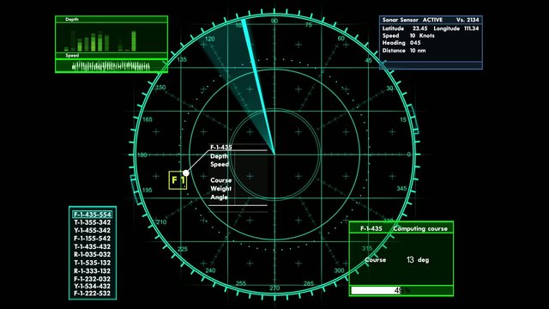This screenshot has height=309, width=549.
Task: Select contact T-1-355-342 in the list
Action: pos(93,222)
